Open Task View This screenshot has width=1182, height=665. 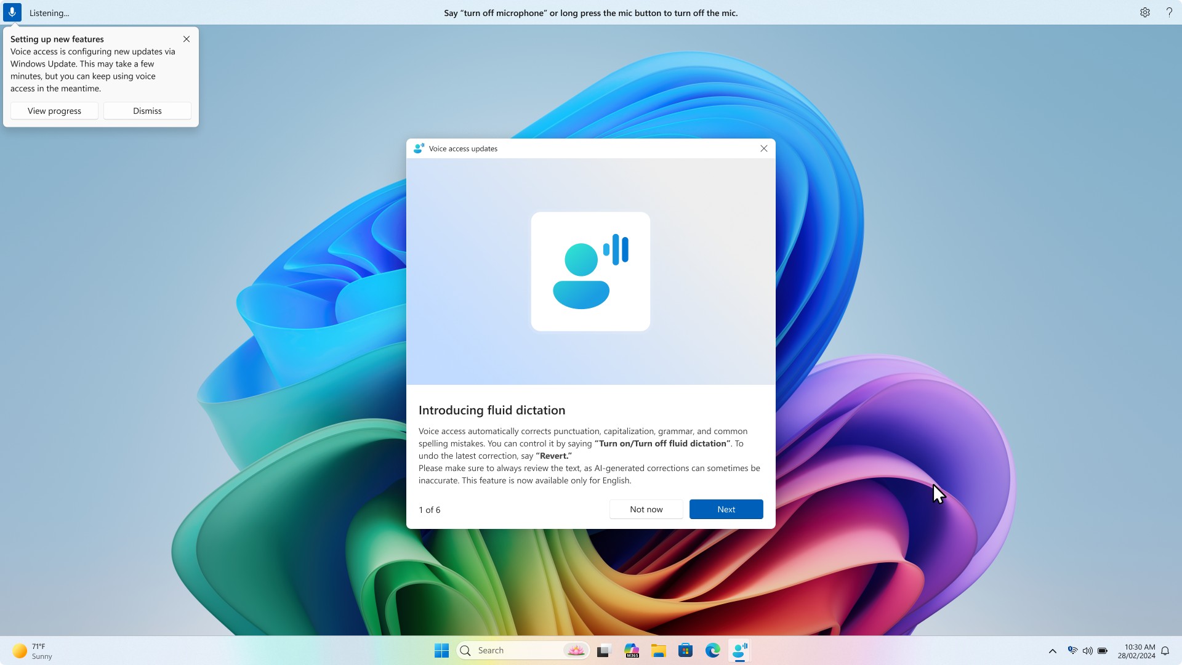tap(603, 650)
